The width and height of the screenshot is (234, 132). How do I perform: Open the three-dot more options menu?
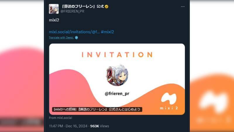[183, 6]
